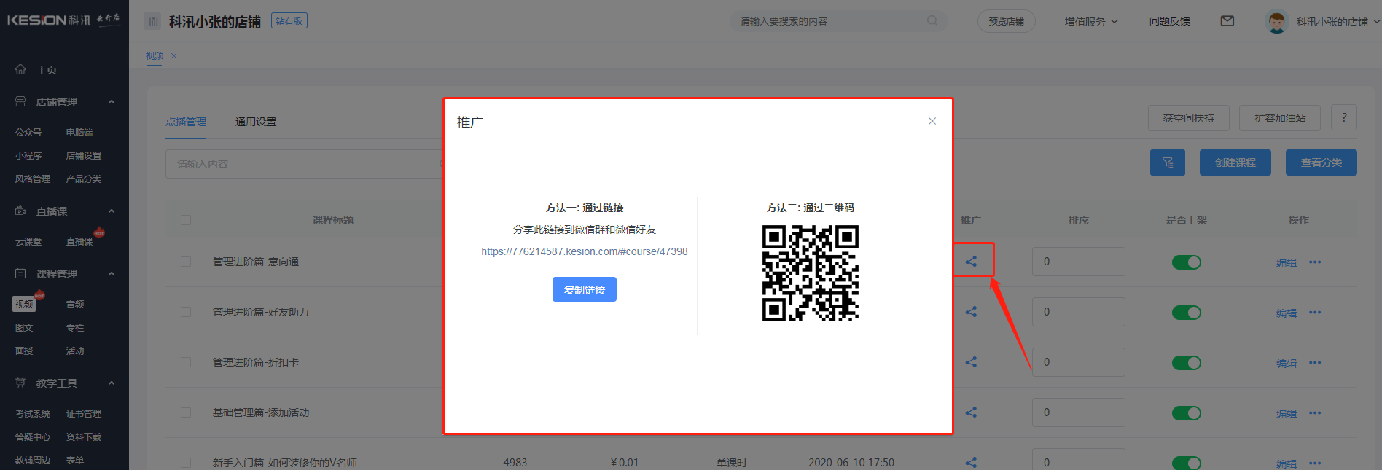Click the user avatar icon
The width and height of the screenshot is (1382, 470).
pos(1276,22)
